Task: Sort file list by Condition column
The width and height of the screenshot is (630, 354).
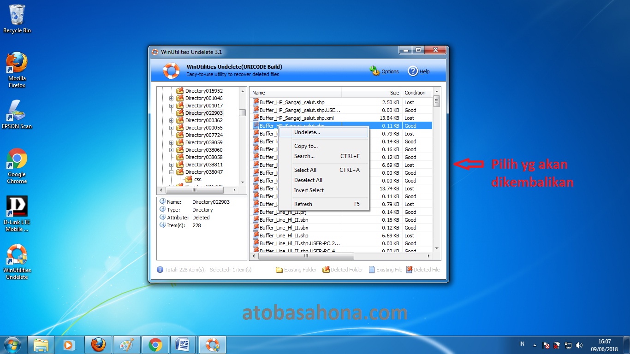Action: 417,93
